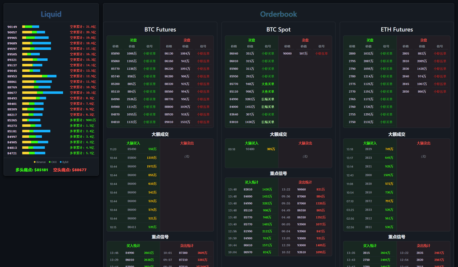
Task: Click the 1532万 value in BTC Futures asks
Action: click(x=185, y=122)
